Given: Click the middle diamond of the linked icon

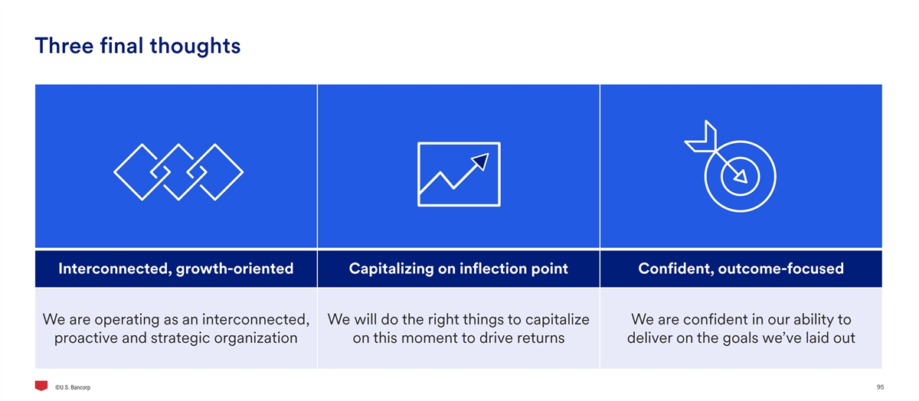Looking at the screenshot, I should [178, 172].
